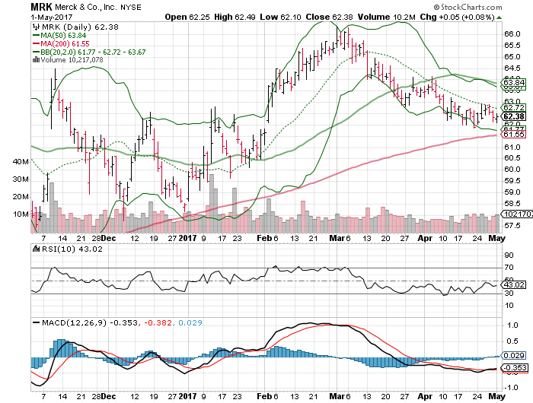Click the May label under price chart
This screenshot has height=403, width=533.
pos(497,238)
